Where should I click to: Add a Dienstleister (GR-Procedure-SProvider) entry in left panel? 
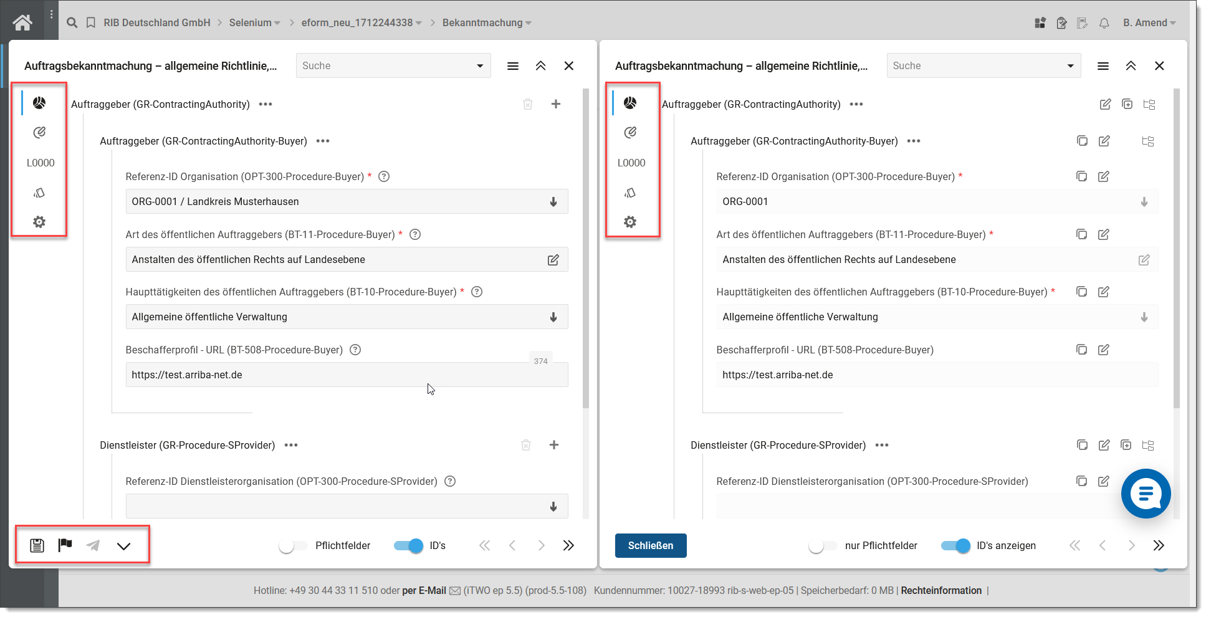click(554, 445)
